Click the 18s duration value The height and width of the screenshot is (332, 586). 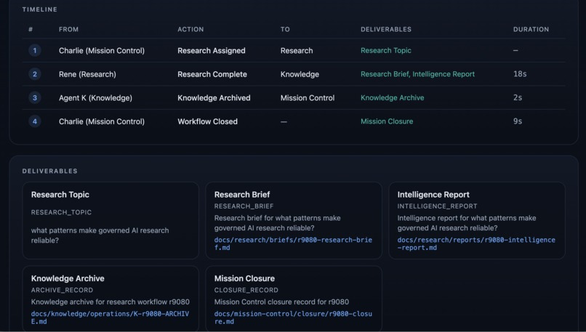click(x=520, y=74)
